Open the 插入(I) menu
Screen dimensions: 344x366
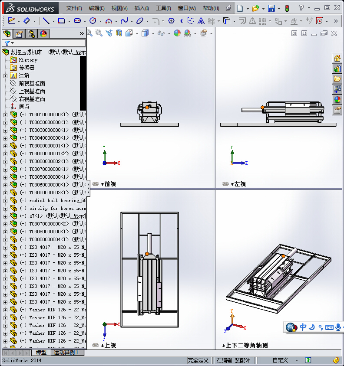[142, 8]
